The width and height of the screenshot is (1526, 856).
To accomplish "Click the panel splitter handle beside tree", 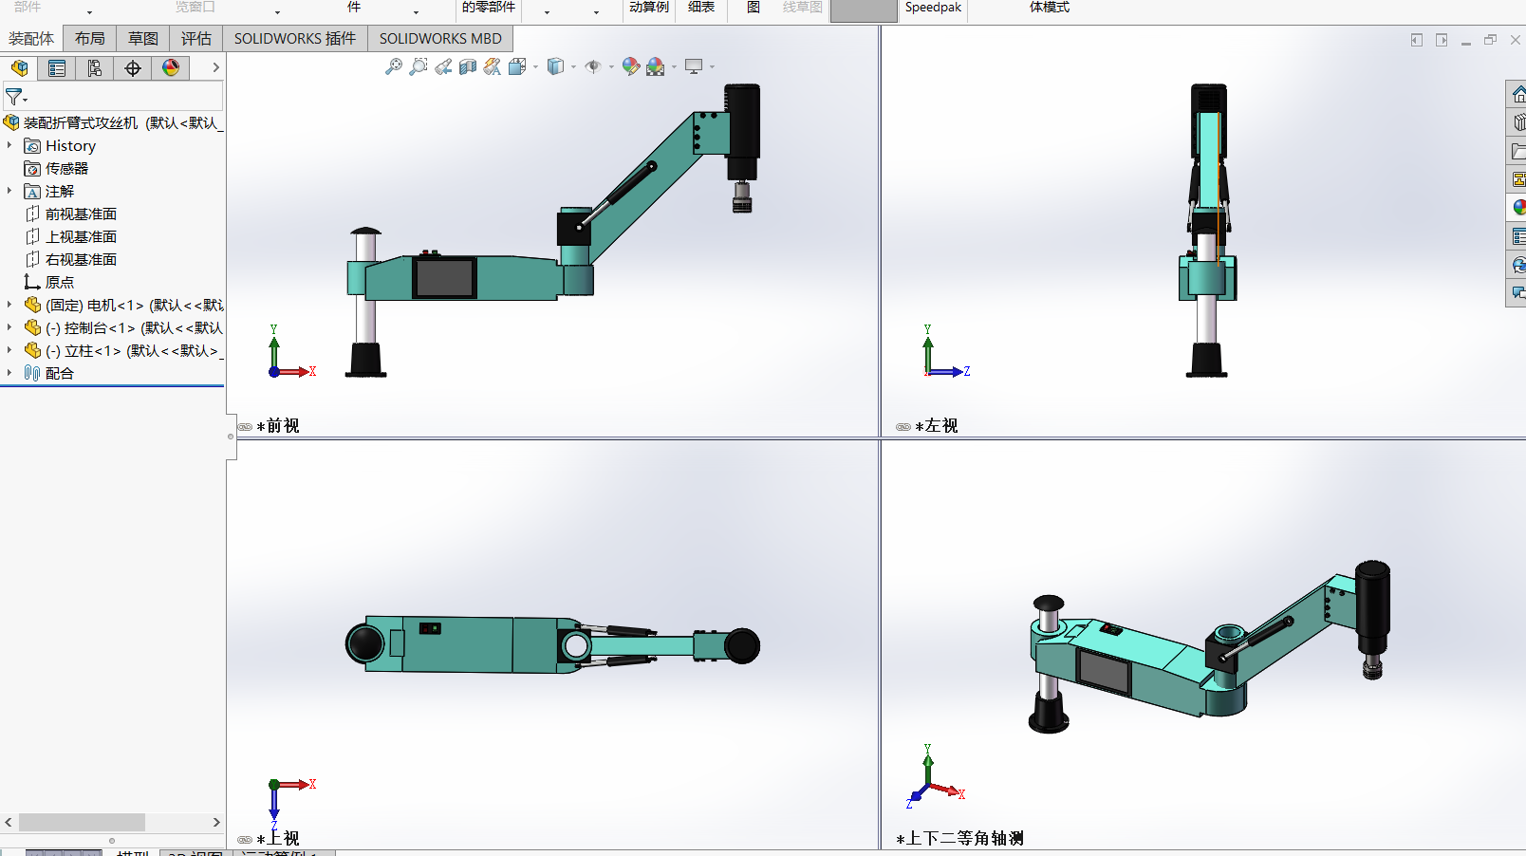I will 231,437.
